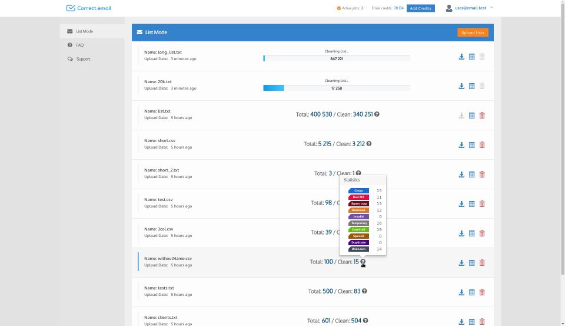Select the Catch-all tag in statistics
The width and height of the screenshot is (565, 326).
[x=358, y=229]
